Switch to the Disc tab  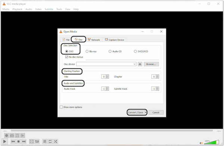coord(78,40)
